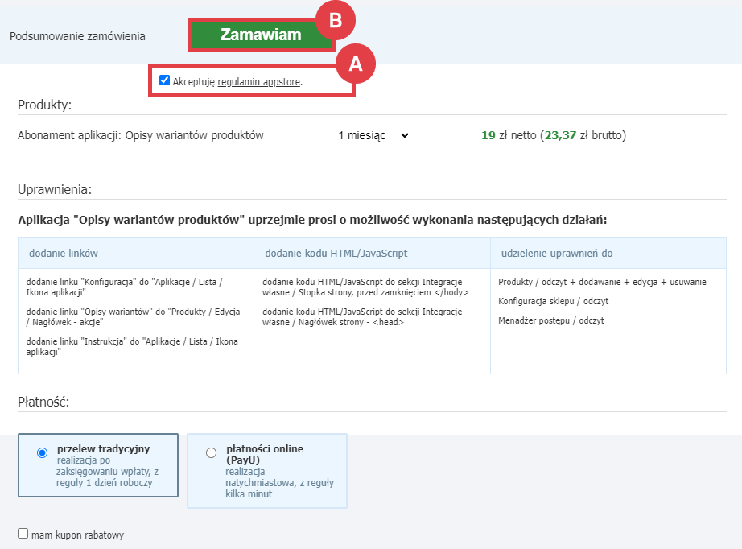The width and height of the screenshot is (742, 549).
Task: Click the 'realizacja natychmiastowa, z reguły kilka minut' description
Action: (x=279, y=483)
